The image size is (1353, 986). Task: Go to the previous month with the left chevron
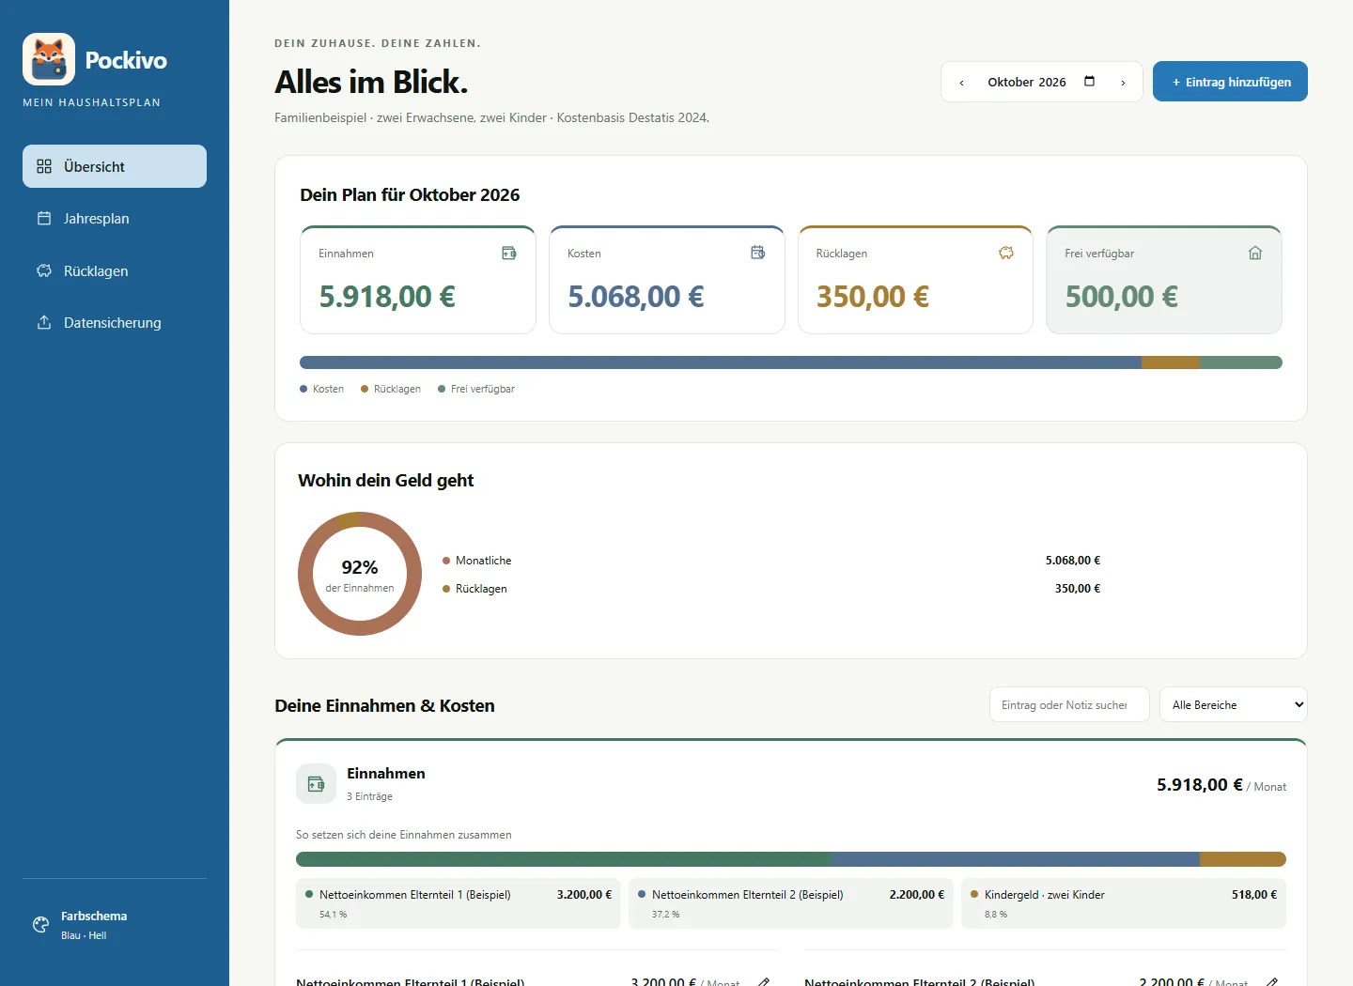961,83
